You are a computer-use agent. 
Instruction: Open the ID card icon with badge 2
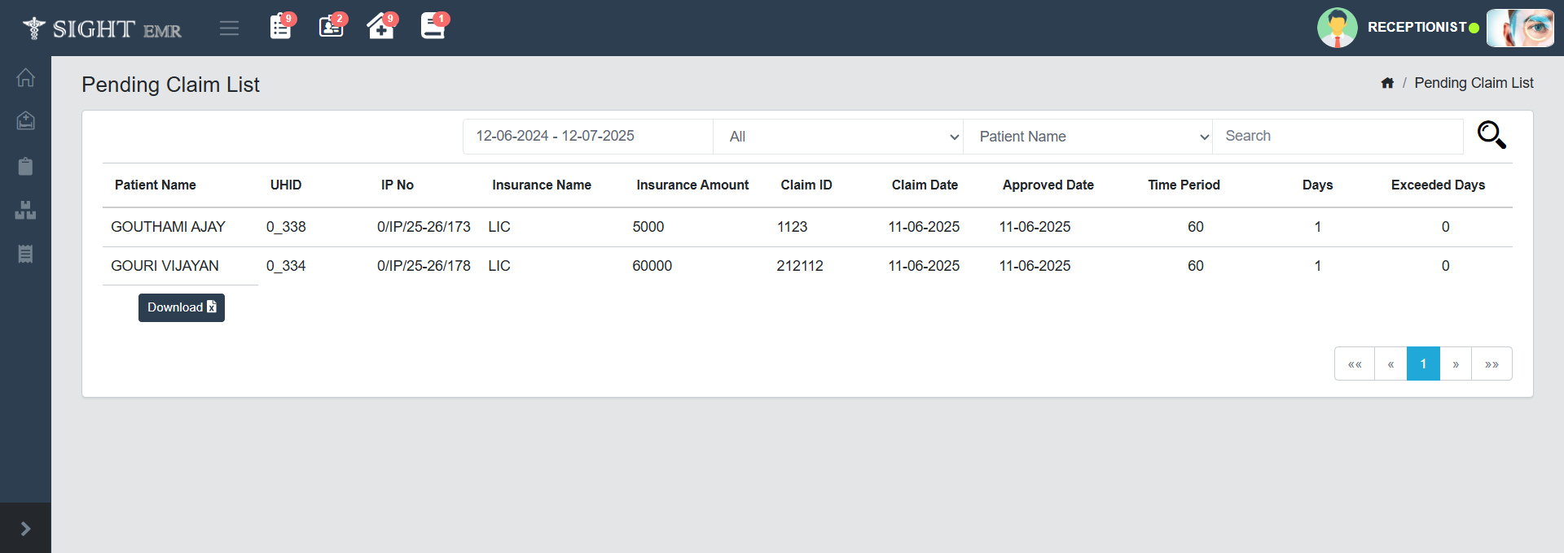tap(331, 27)
